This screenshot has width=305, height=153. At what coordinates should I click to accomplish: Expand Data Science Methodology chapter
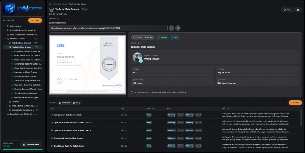7,106
